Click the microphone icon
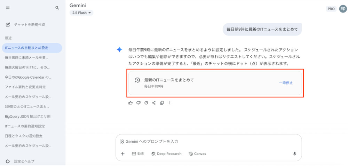This screenshot has height=166, width=348. (x=294, y=154)
